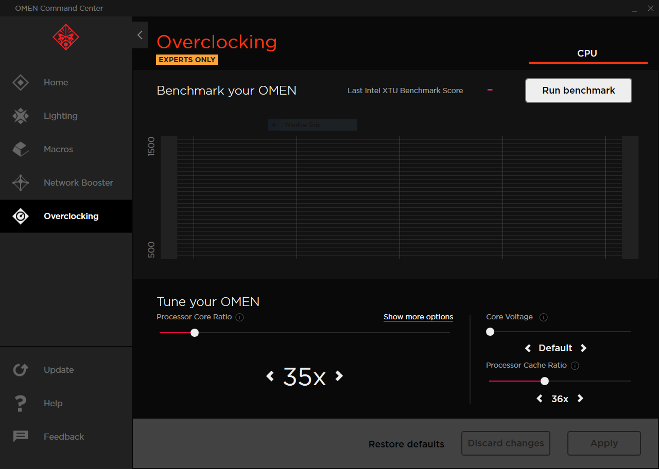Decrease the 35x core ratio
This screenshot has height=469, width=659.
tap(270, 376)
